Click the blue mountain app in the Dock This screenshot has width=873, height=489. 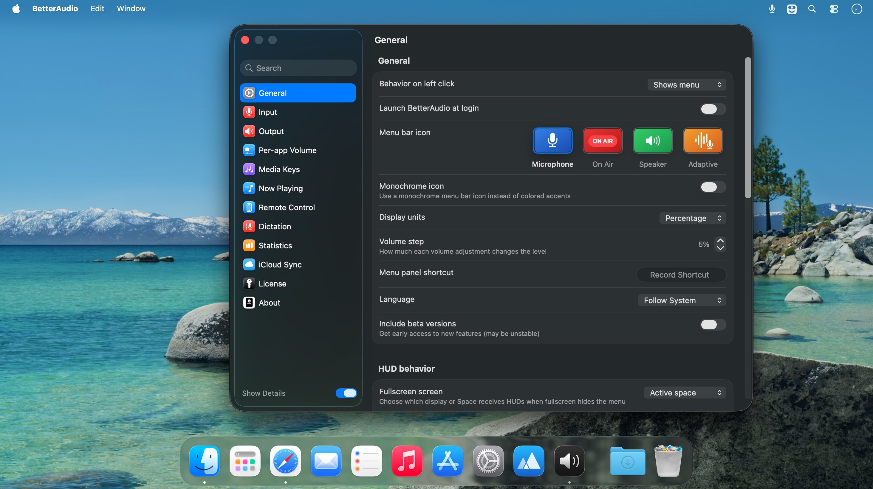click(x=529, y=461)
